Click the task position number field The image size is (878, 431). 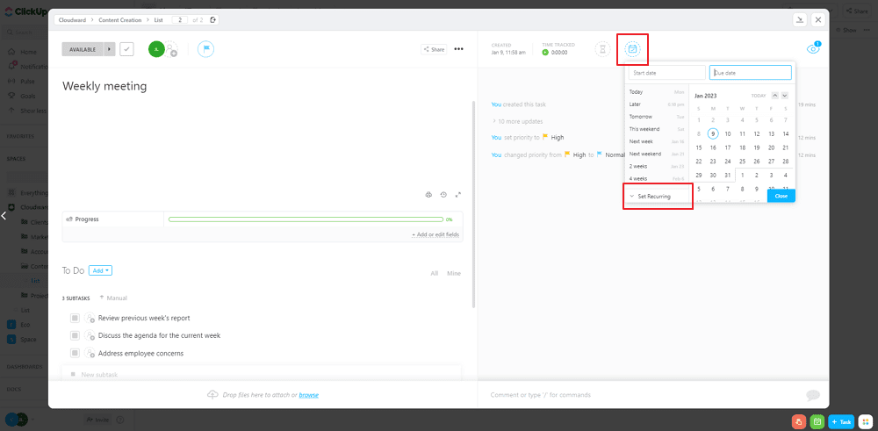[180, 20]
